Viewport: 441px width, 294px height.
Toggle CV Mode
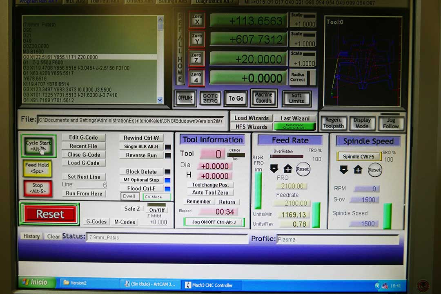tap(156, 197)
